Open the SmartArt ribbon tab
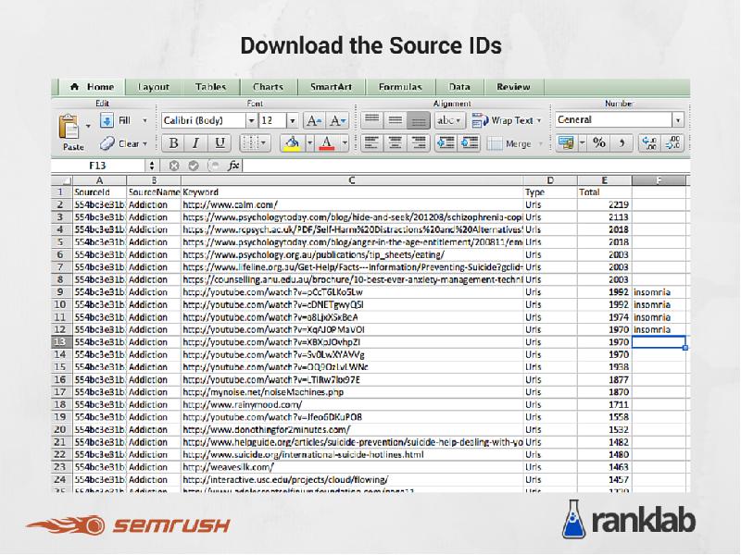The width and height of the screenshot is (741, 555). [331, 87]
